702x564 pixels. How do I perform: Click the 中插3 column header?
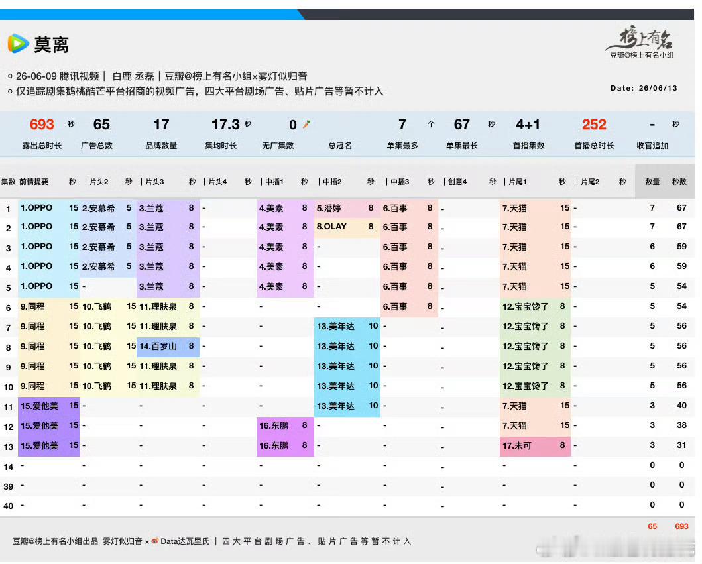(x=400, y=182)
